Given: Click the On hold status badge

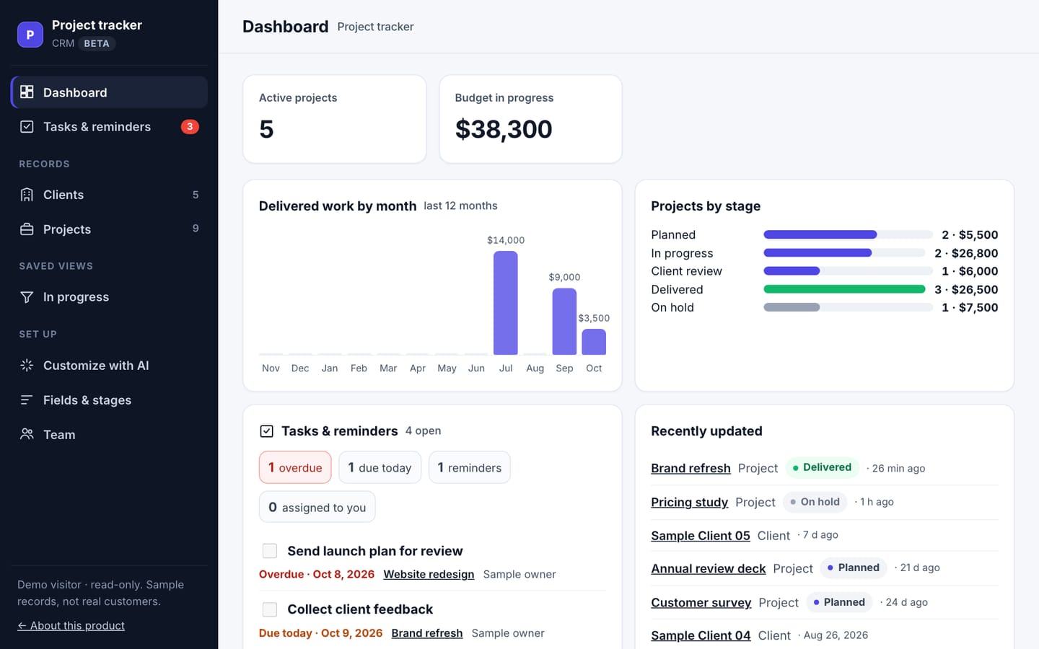Looking at the screenshot, I should point(815,502).
